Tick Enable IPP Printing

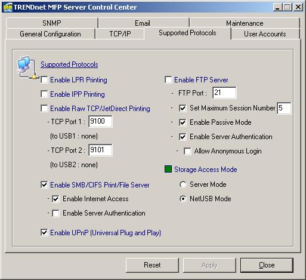coord(44,94)
